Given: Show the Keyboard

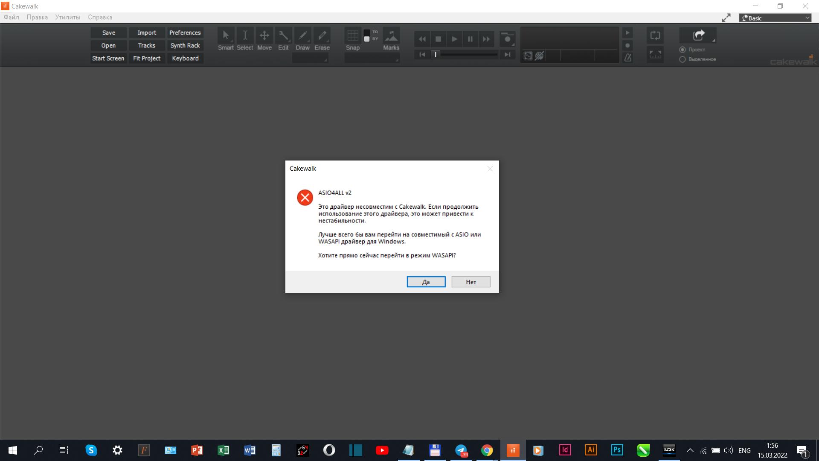Looking at the screenshot, I should coord(185,58).
